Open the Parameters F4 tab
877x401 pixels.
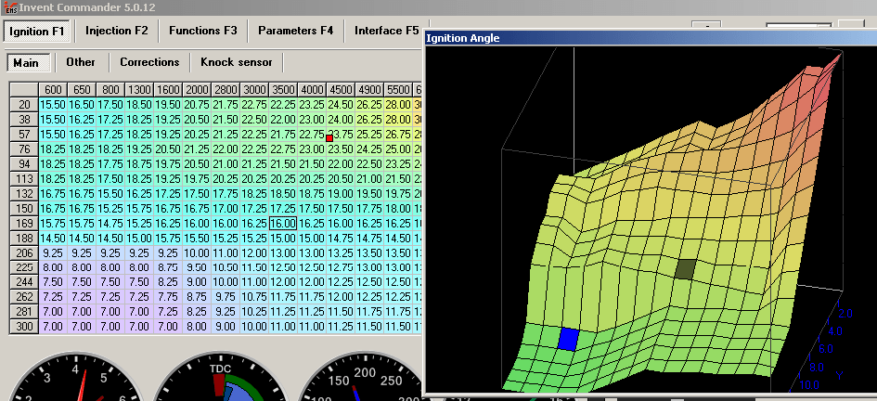coord(295,31)
